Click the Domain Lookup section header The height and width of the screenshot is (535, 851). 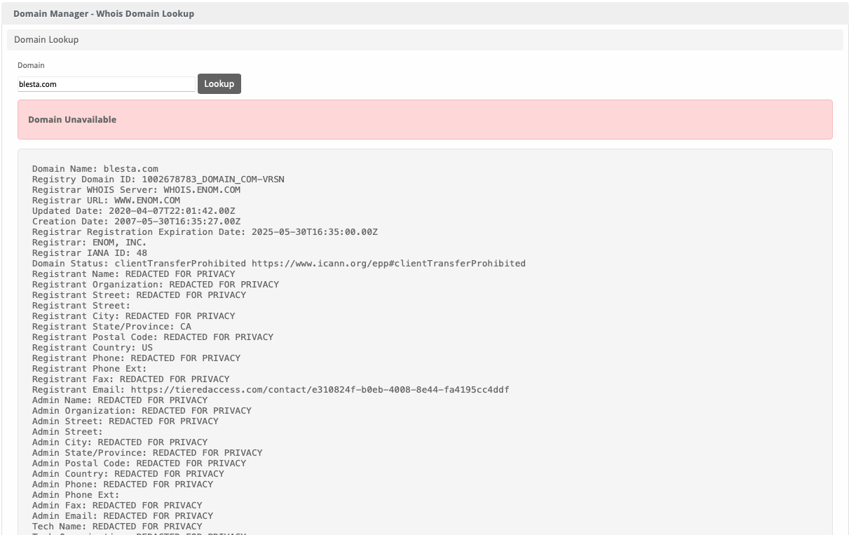click(46, 40)
